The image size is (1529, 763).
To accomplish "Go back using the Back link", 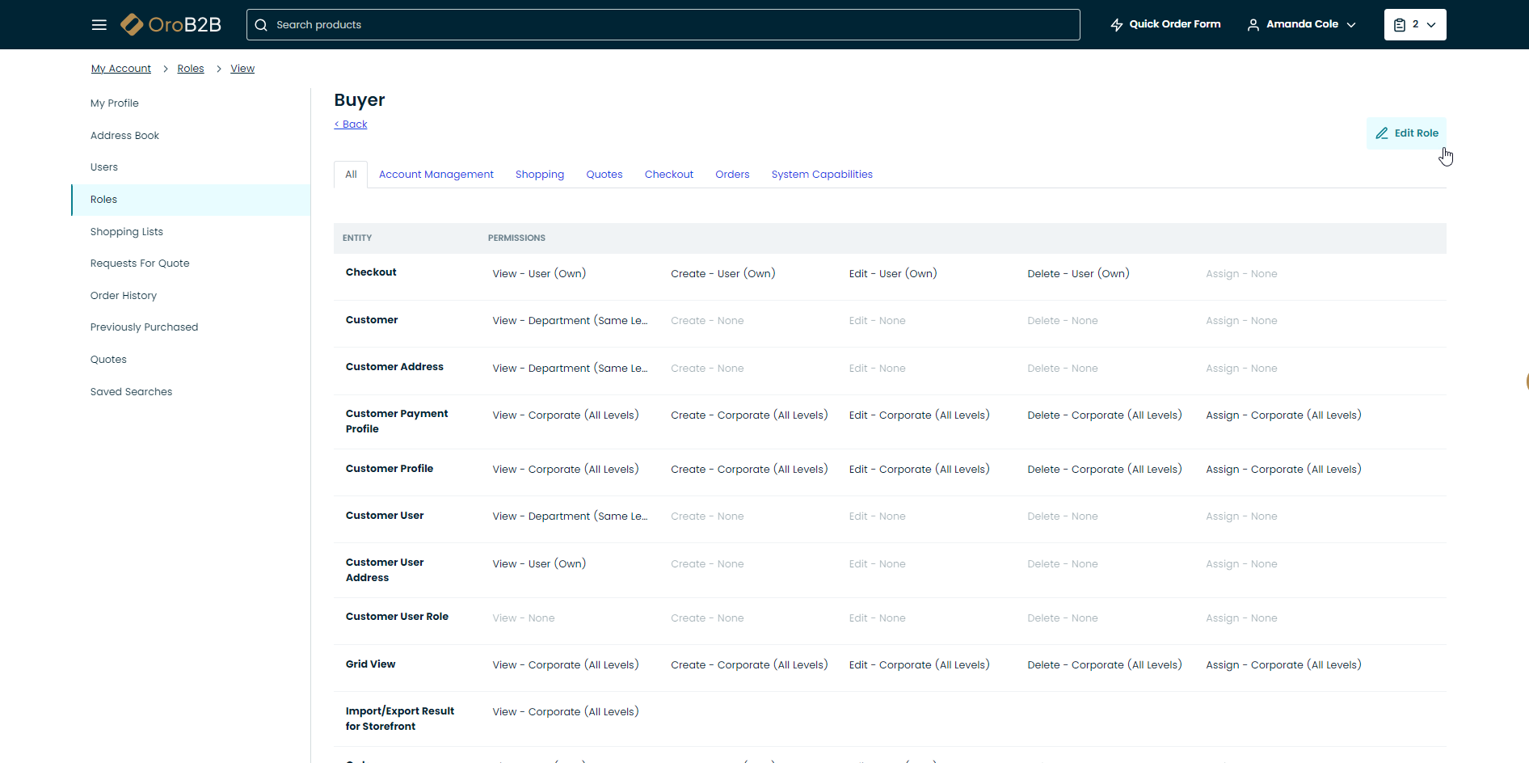I will point(351,124).
